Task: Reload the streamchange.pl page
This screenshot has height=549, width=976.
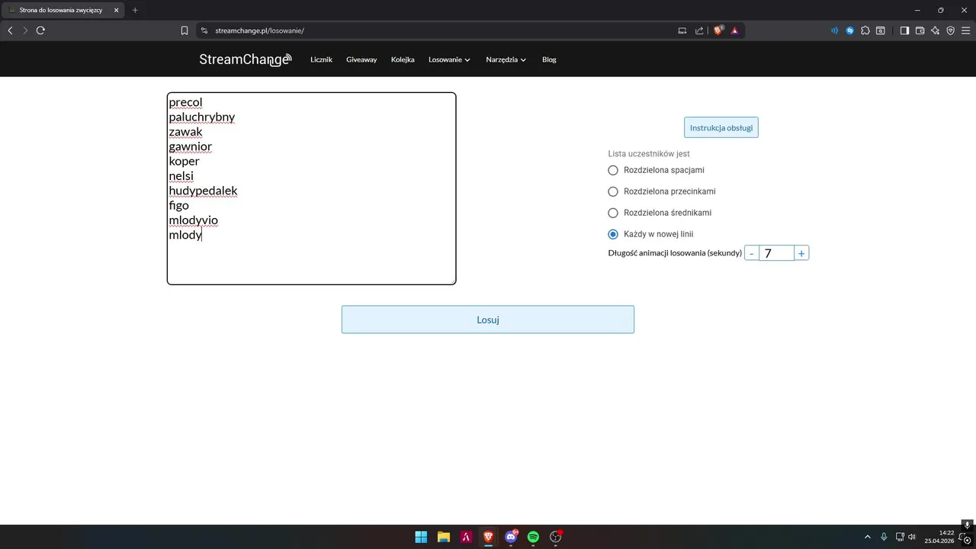Action: 40,30
